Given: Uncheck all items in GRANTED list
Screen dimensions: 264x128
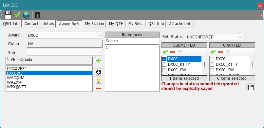Looking at the screenshot, I should (x=220, y=52).
